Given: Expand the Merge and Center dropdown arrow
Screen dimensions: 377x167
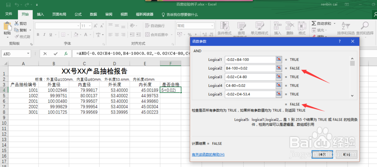Looking at the screenshot, I should [x=172, y=35].
